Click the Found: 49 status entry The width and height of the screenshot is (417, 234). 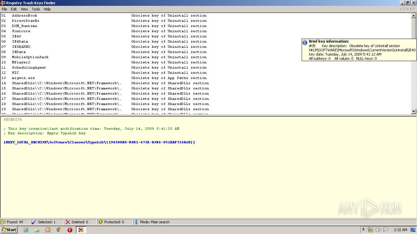click(x=15, y=222)
